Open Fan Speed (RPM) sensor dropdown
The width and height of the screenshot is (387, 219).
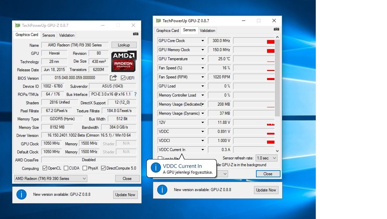(203, 77)
